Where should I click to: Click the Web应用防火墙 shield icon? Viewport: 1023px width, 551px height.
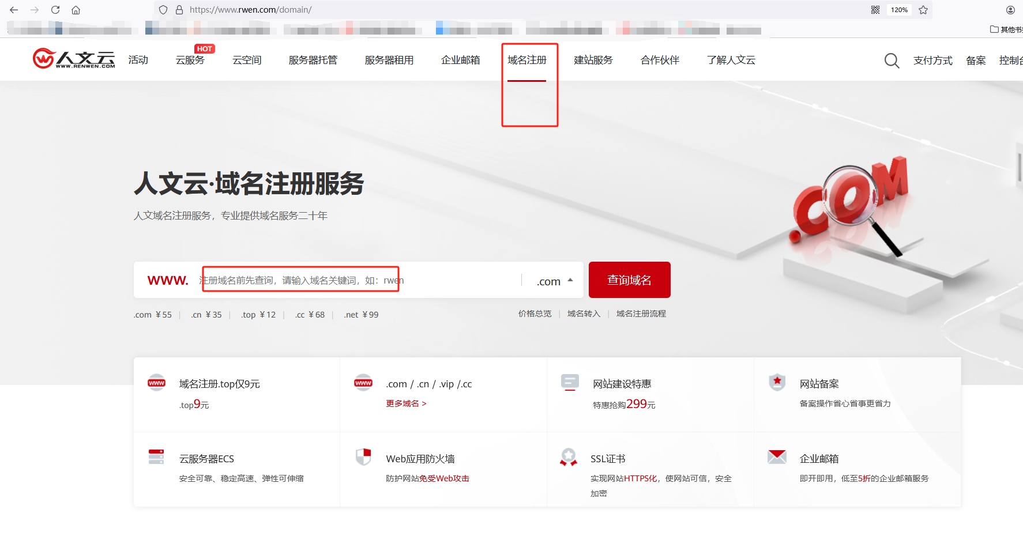tap(363, 457)
